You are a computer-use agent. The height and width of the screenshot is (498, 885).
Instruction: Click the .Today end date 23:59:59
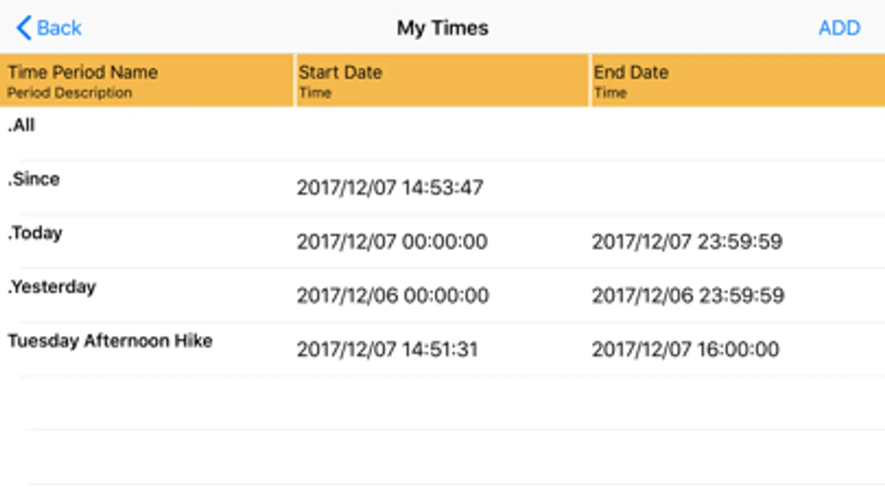[x=687, y=242]
